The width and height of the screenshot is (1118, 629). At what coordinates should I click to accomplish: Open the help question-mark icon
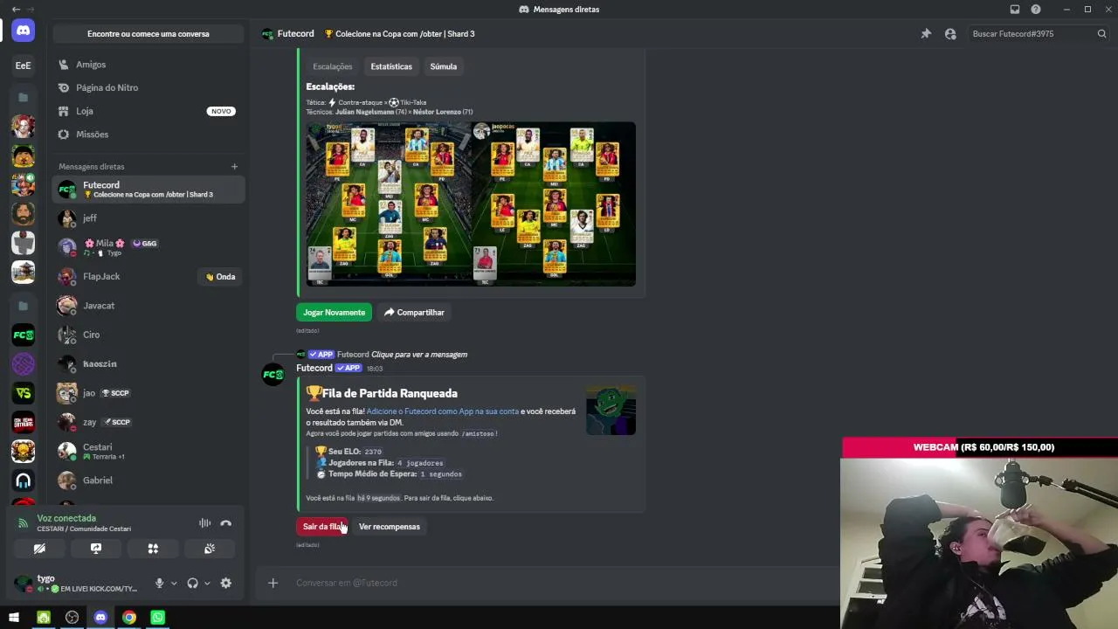tap(1036, 10)
